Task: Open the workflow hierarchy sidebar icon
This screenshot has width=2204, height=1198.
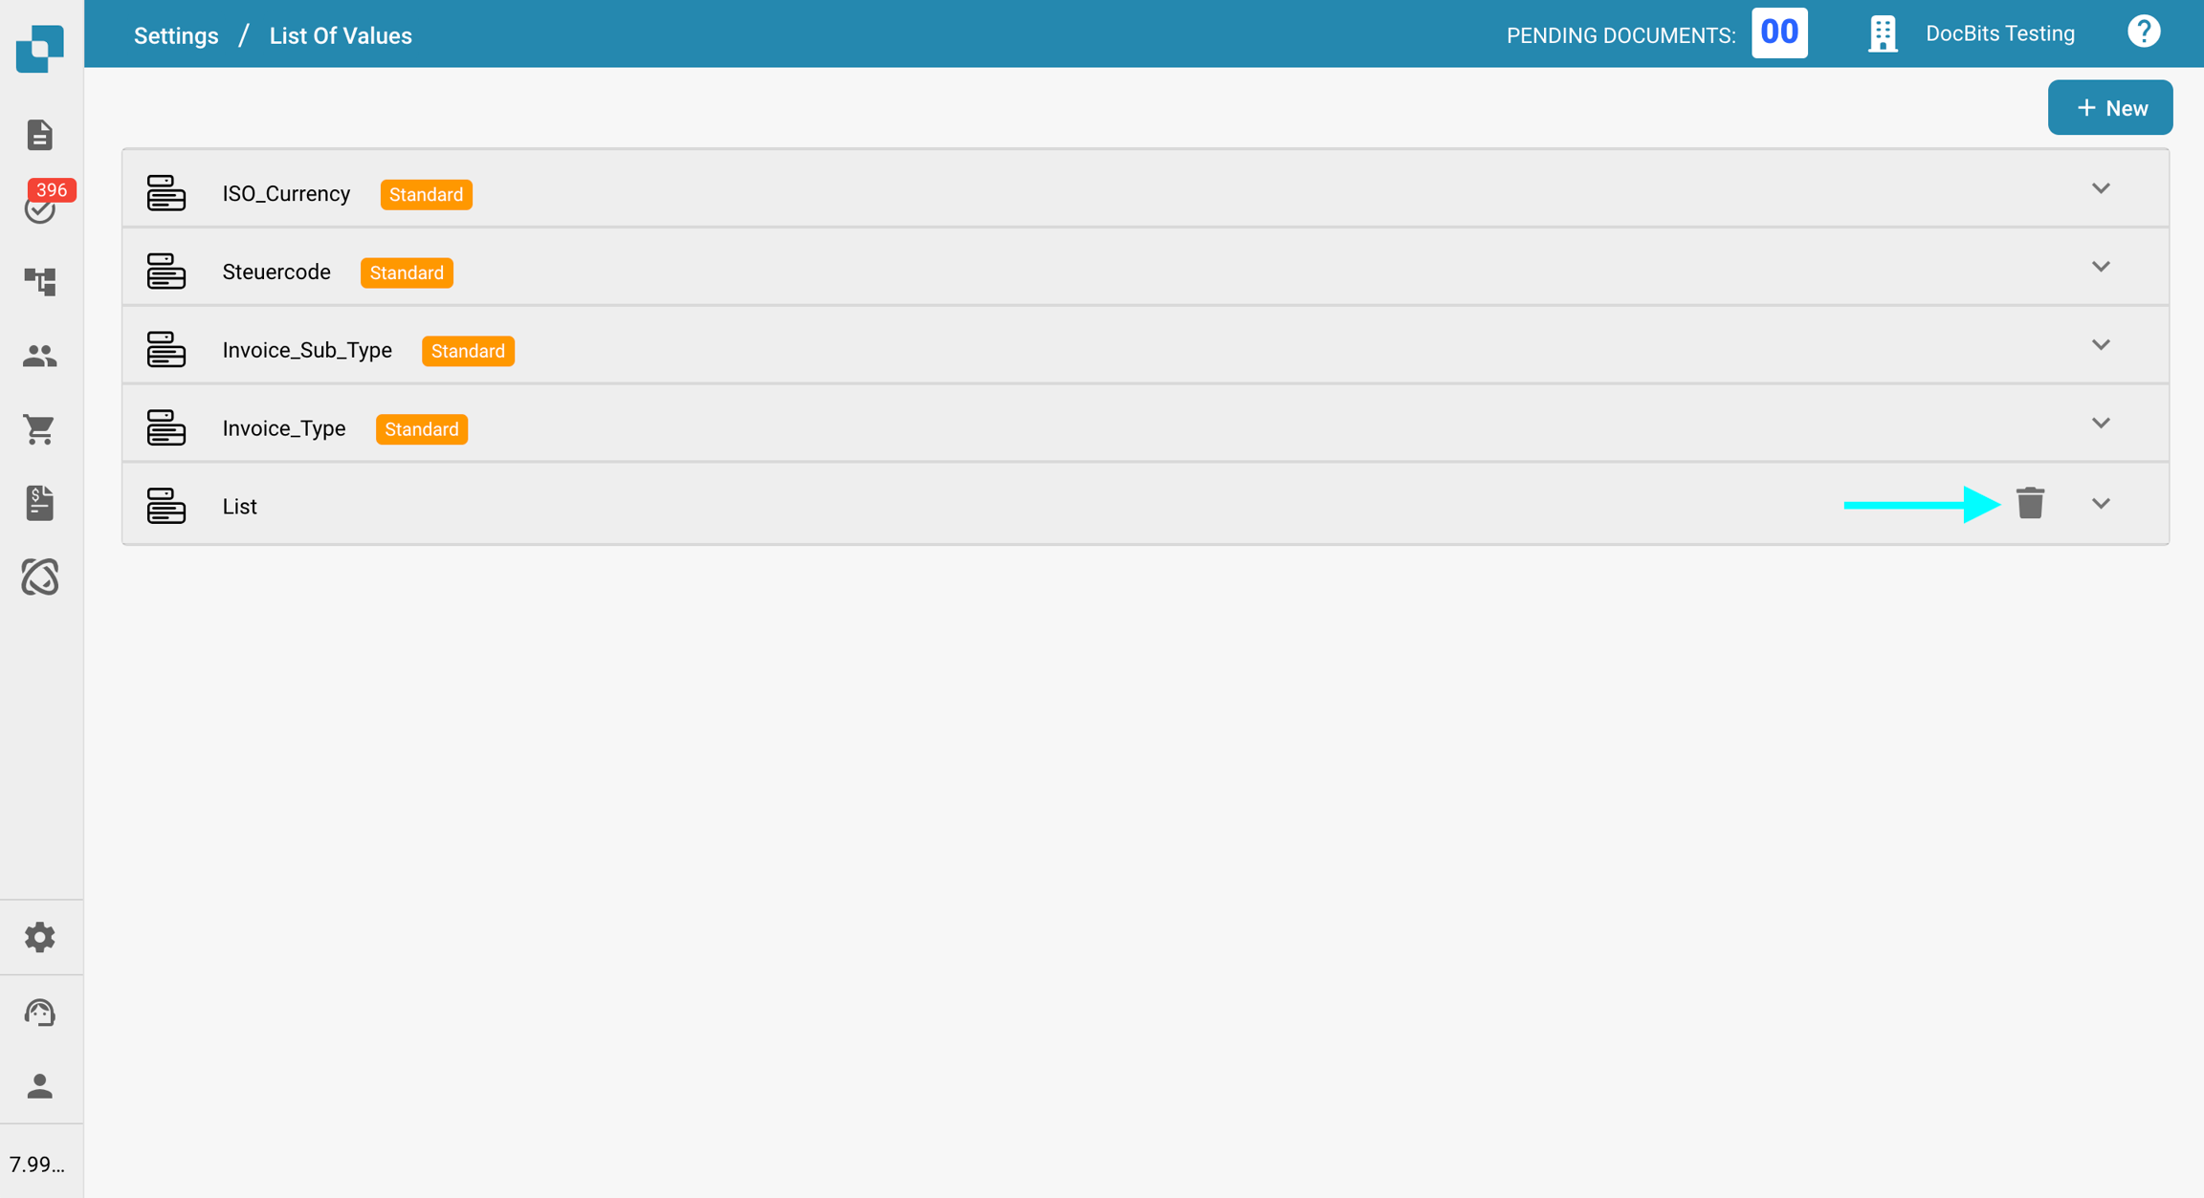Action: point(40,281)
